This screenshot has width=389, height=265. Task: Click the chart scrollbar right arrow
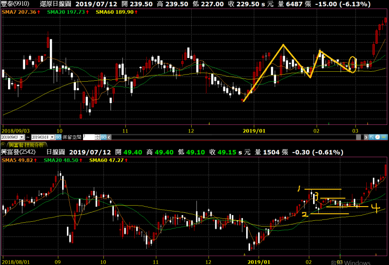pyautogui.click(x=366, y=137)
